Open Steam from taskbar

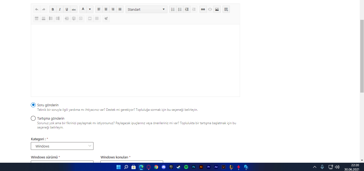pyautogui.click(x=179, y=167)
